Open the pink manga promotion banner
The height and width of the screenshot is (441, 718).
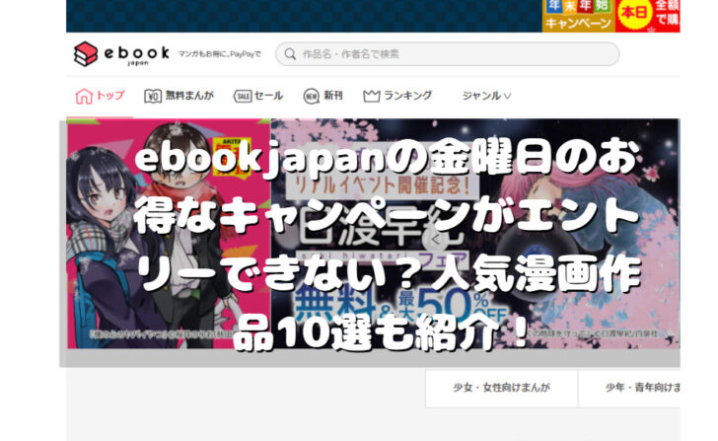point(169,233)
